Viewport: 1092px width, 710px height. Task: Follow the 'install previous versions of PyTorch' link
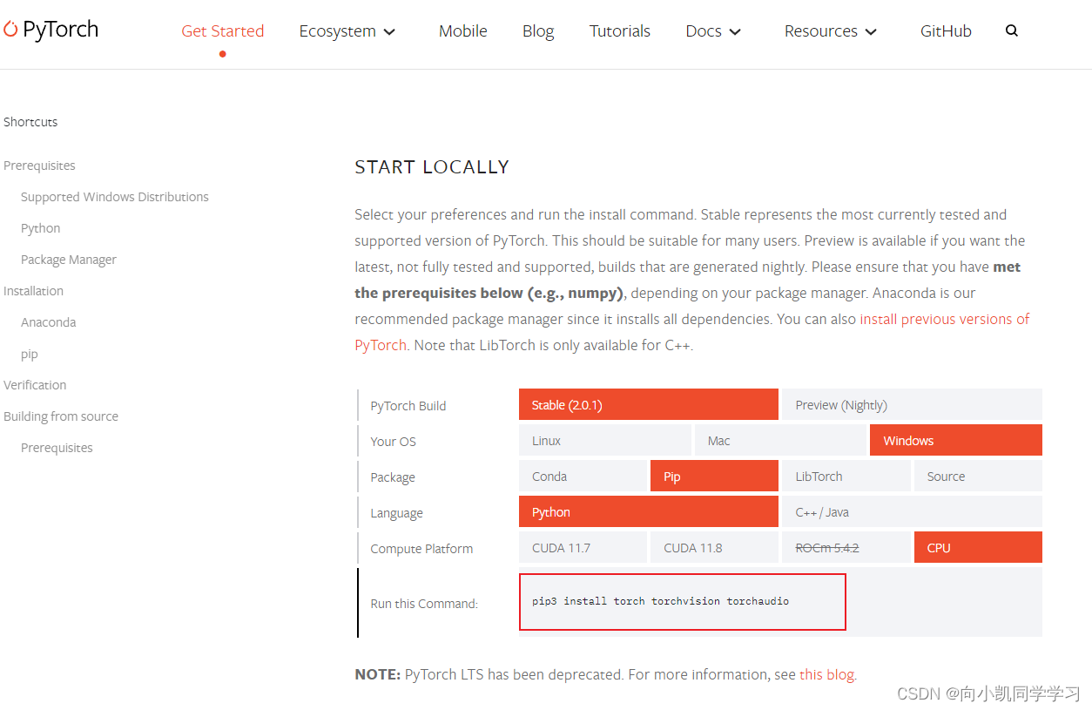944,319
